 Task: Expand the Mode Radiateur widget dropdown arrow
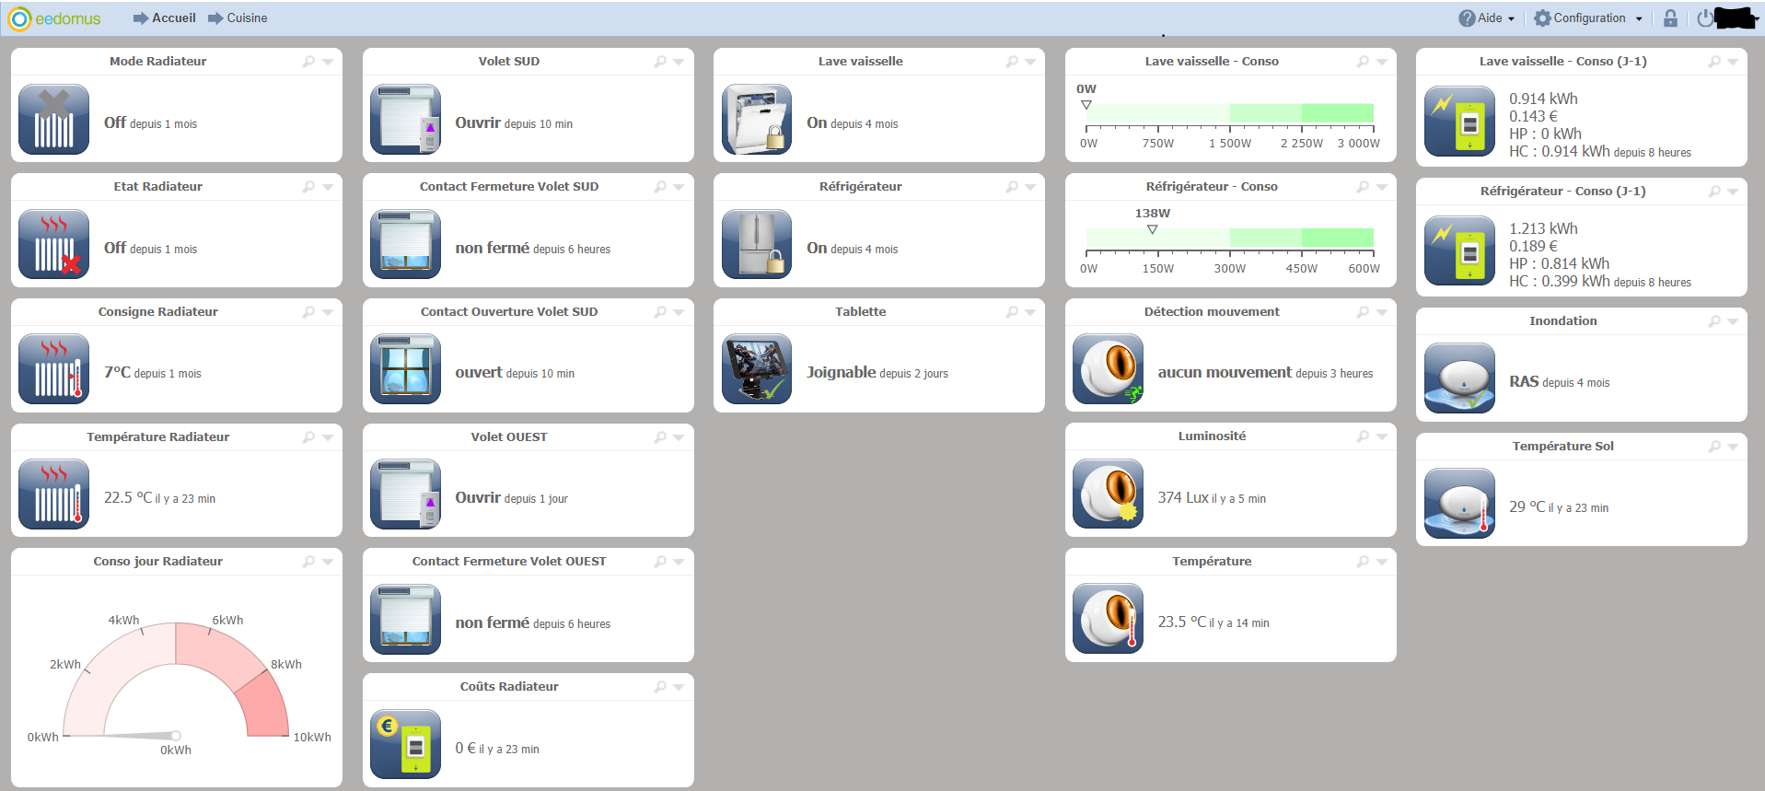pyautogui.click(x=328, y=62)
